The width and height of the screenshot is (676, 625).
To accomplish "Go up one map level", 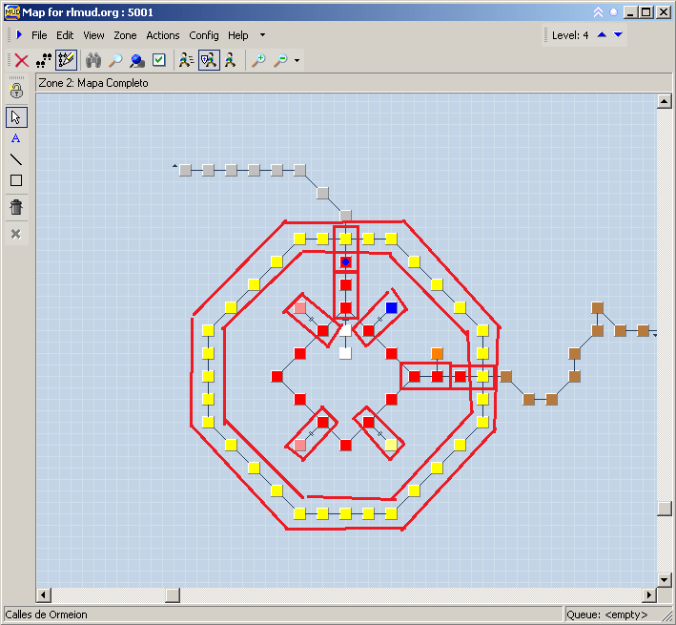I will click(x=602, y=35).
